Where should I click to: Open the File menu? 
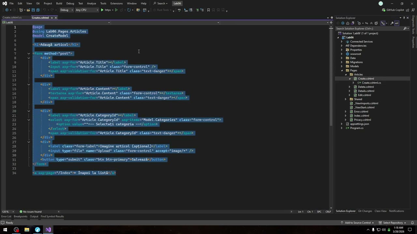[x=11, y=3]
